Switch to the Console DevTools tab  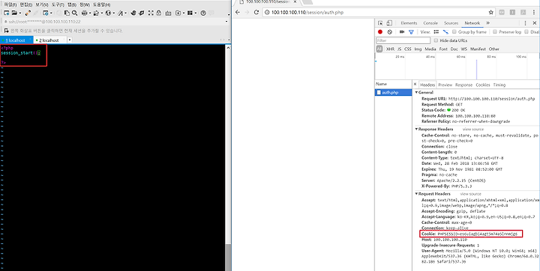pos(430,23)
